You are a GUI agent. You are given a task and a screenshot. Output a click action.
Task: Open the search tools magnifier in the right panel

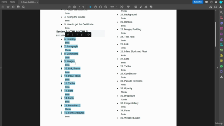(221, 13)
